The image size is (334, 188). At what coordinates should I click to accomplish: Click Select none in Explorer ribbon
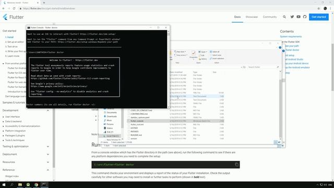click(216, 55)
